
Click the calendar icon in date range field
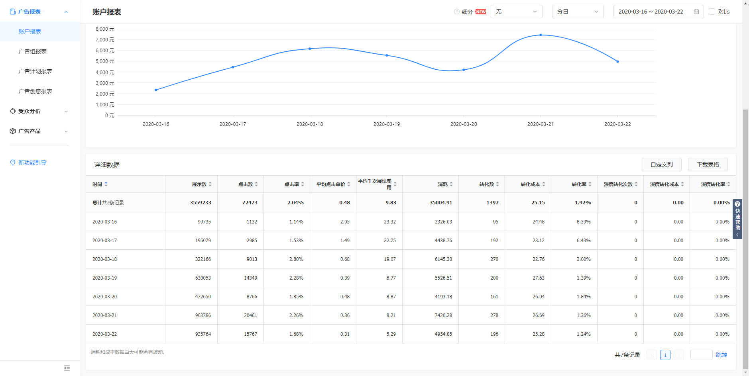click(696, 12)
